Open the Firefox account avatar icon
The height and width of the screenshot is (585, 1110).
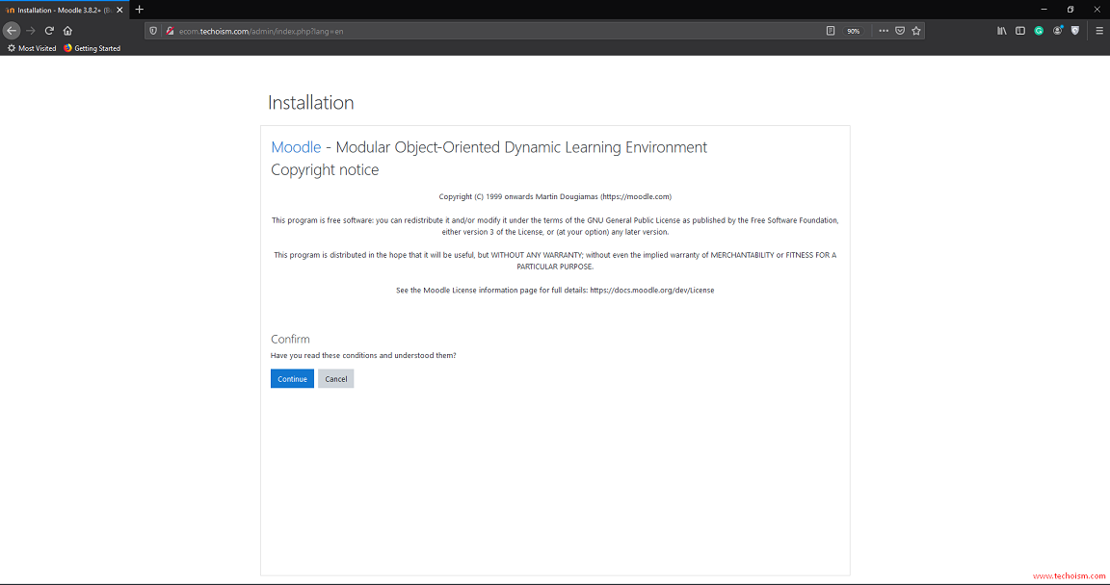point(1058,31)
